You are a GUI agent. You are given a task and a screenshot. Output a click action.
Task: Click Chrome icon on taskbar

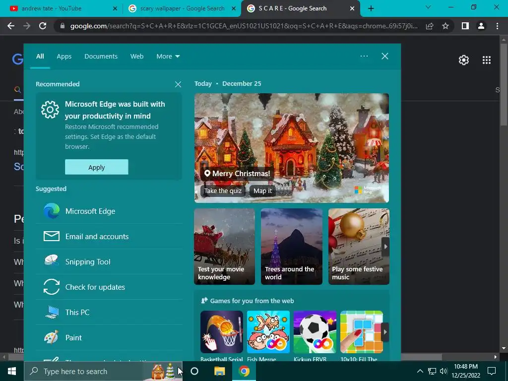click(244, 371)
